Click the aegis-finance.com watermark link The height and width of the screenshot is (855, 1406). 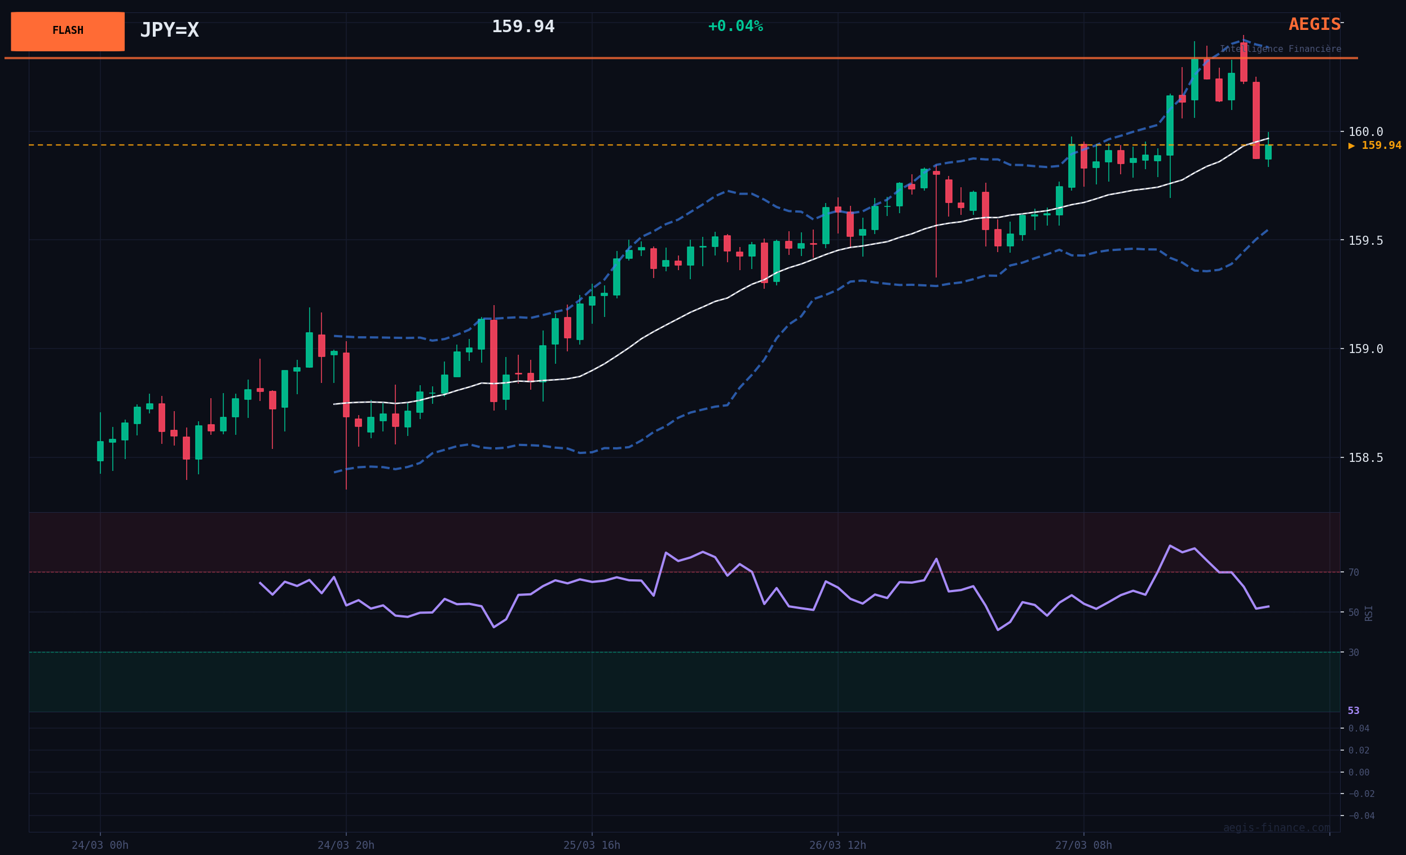1276,827
